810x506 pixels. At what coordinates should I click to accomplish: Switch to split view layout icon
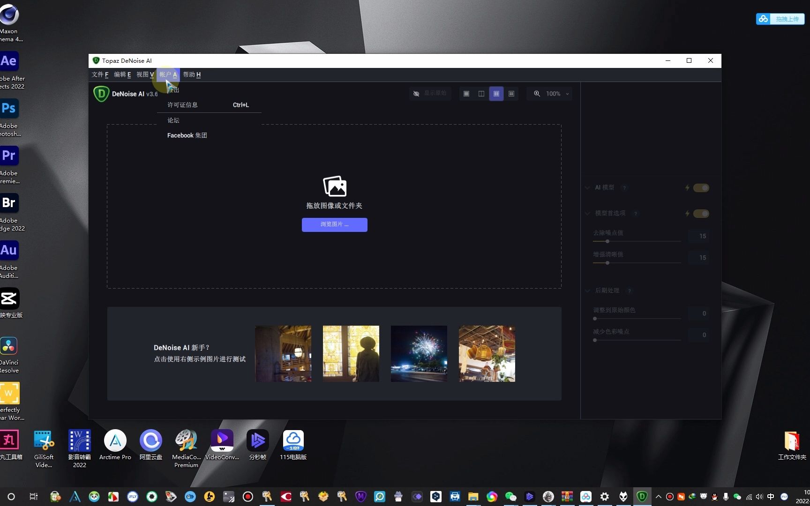click(x=481, y=94)
